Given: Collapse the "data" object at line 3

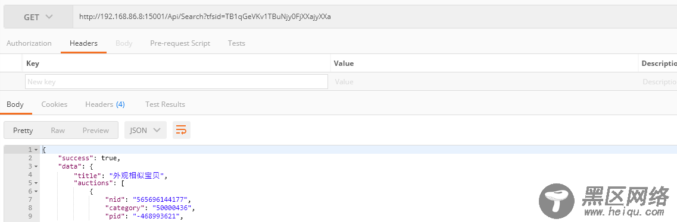Looking at the screenshot, I should click(36, 166).
